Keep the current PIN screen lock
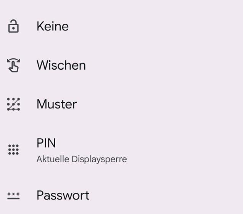Viewport: 243px width, 214px height. click(x=121, y=150)
